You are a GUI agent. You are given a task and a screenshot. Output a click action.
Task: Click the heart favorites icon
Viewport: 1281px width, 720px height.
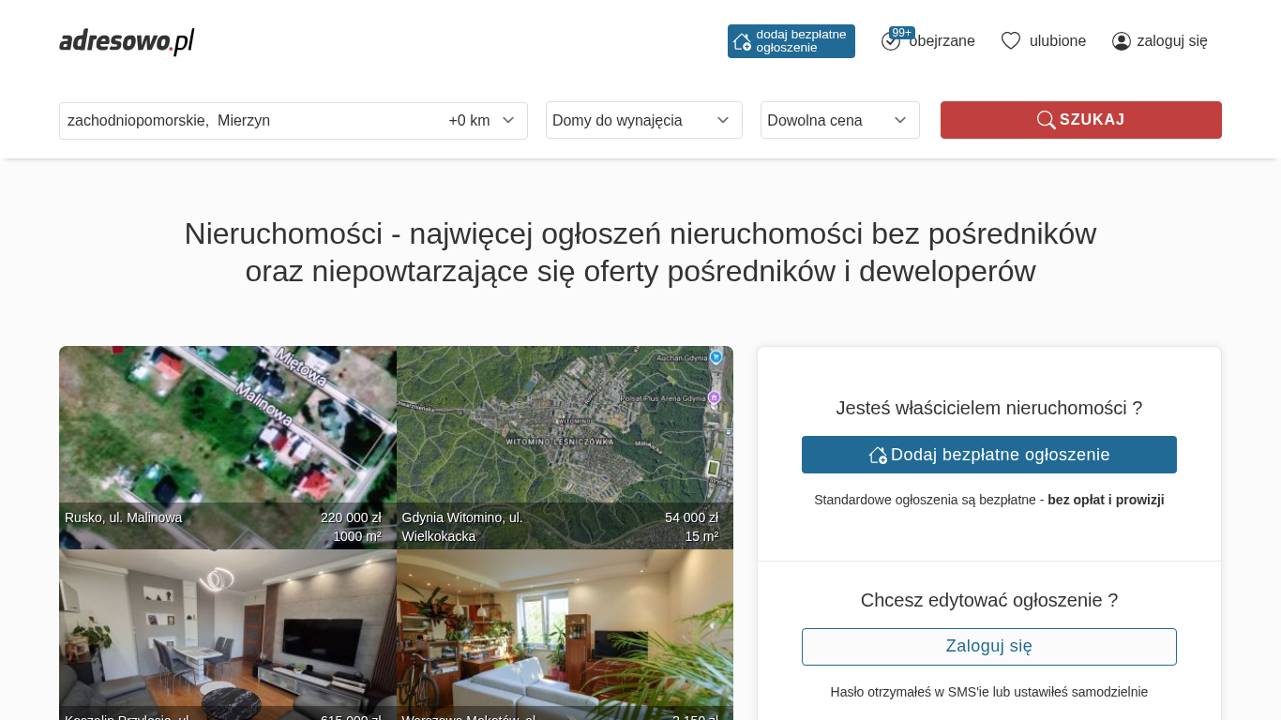point(1010,41)
